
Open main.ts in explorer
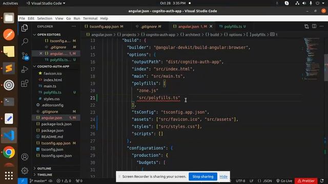(x=50, y=86)
